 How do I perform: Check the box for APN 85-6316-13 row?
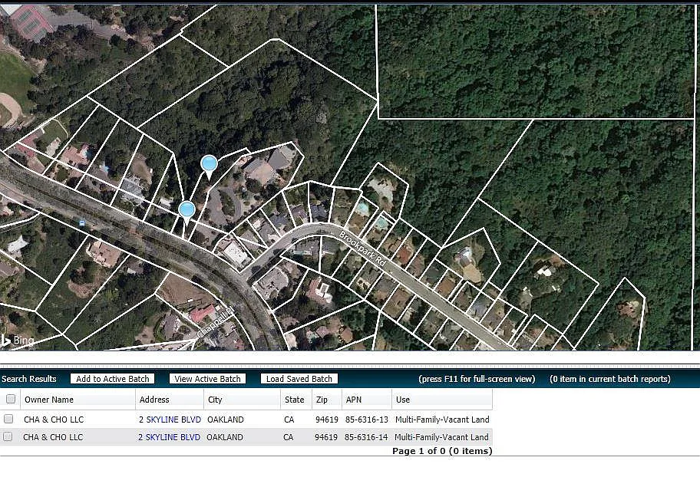coord(8,419)
